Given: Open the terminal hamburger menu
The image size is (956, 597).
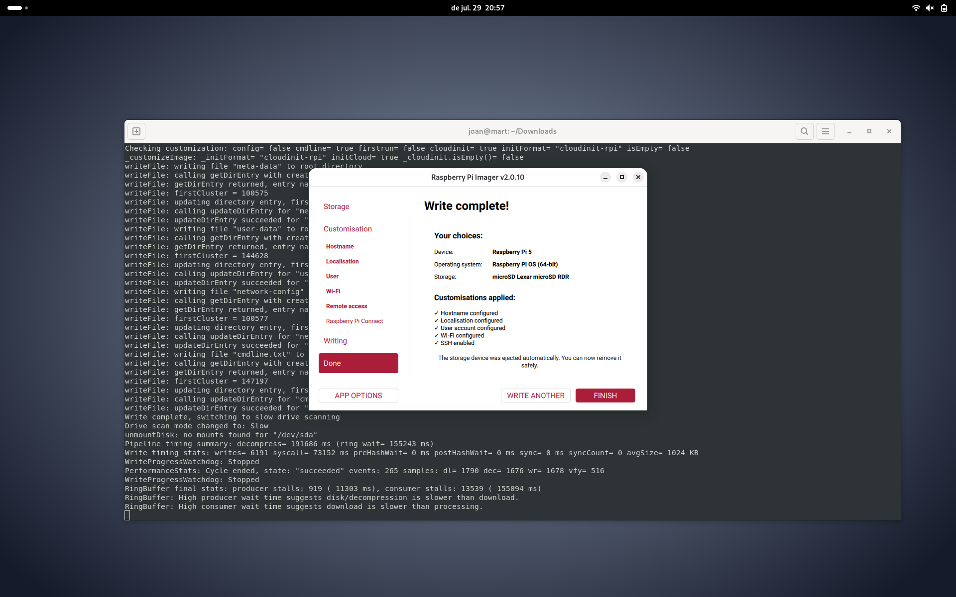Looking at the screenshot, I should pyautogui.click(x=825, y=131).
